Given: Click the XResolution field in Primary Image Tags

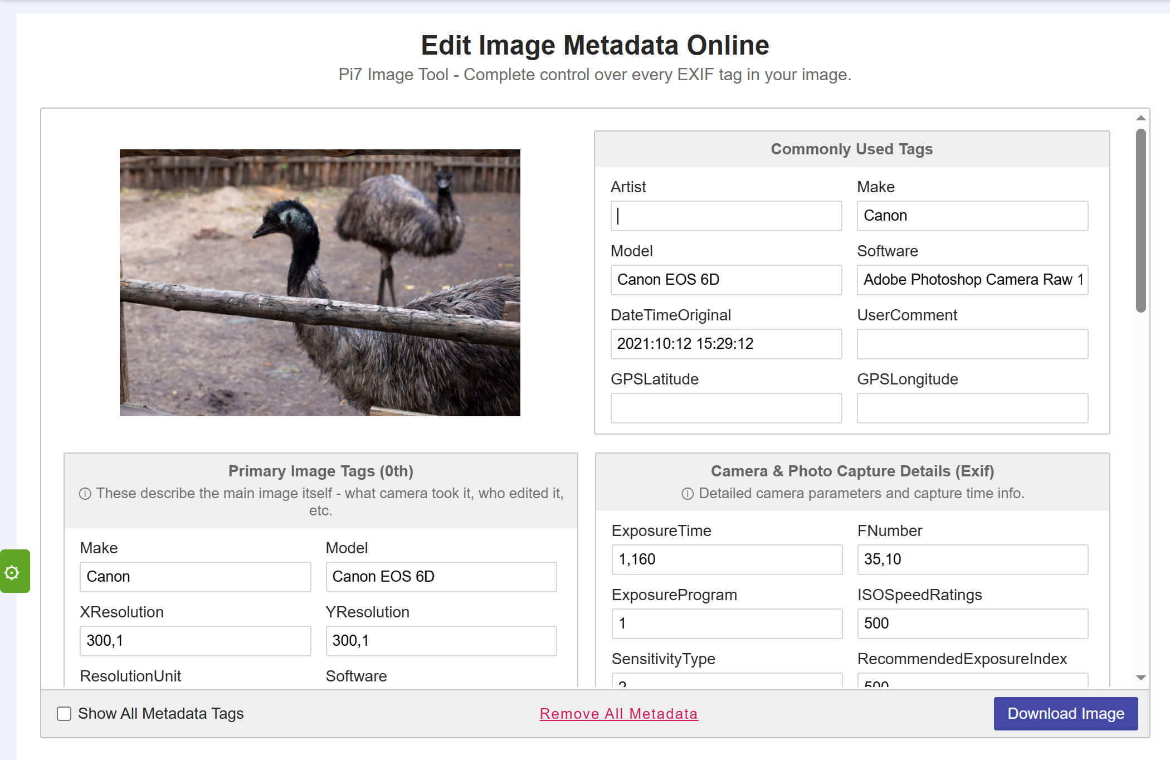Looking at the screenshot, I should [x=195, y=641].
